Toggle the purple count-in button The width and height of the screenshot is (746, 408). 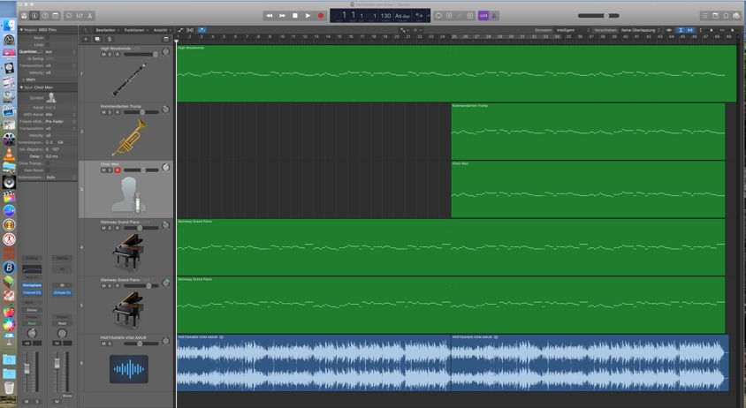point(483,16)
